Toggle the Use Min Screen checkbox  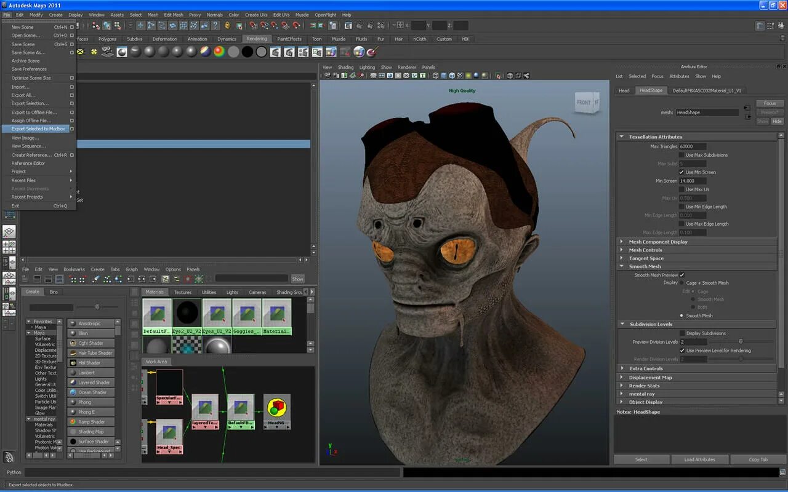pos(681,172)
